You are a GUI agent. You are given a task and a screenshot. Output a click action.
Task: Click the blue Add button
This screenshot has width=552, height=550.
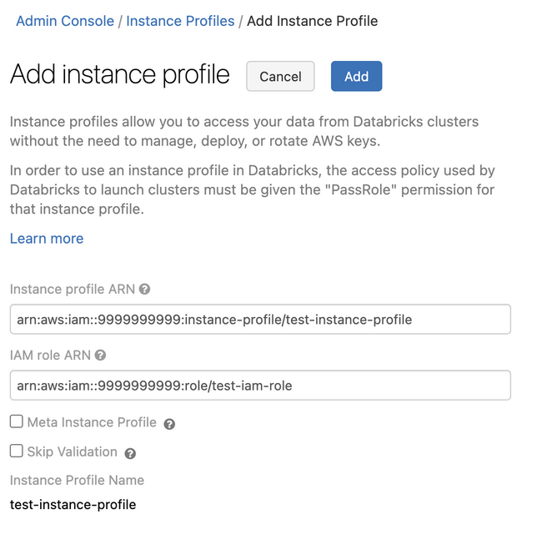point(356,76)
